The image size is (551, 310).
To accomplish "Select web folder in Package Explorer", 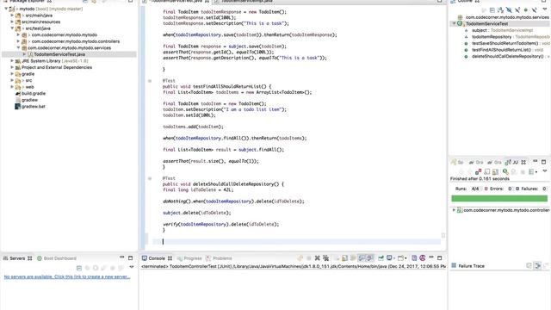I will [x=29, y=87].
